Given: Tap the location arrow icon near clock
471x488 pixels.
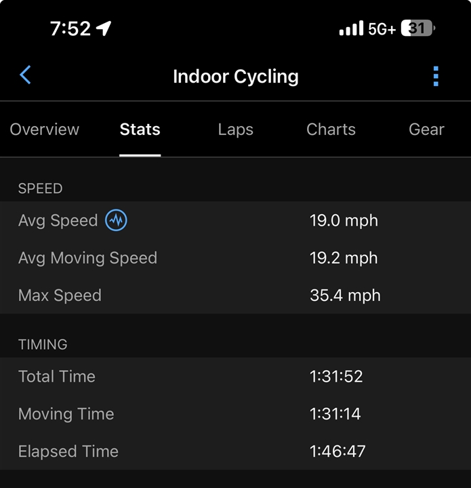Looking at the screenshot, I should pyautogui.click(x=104, y=28).
